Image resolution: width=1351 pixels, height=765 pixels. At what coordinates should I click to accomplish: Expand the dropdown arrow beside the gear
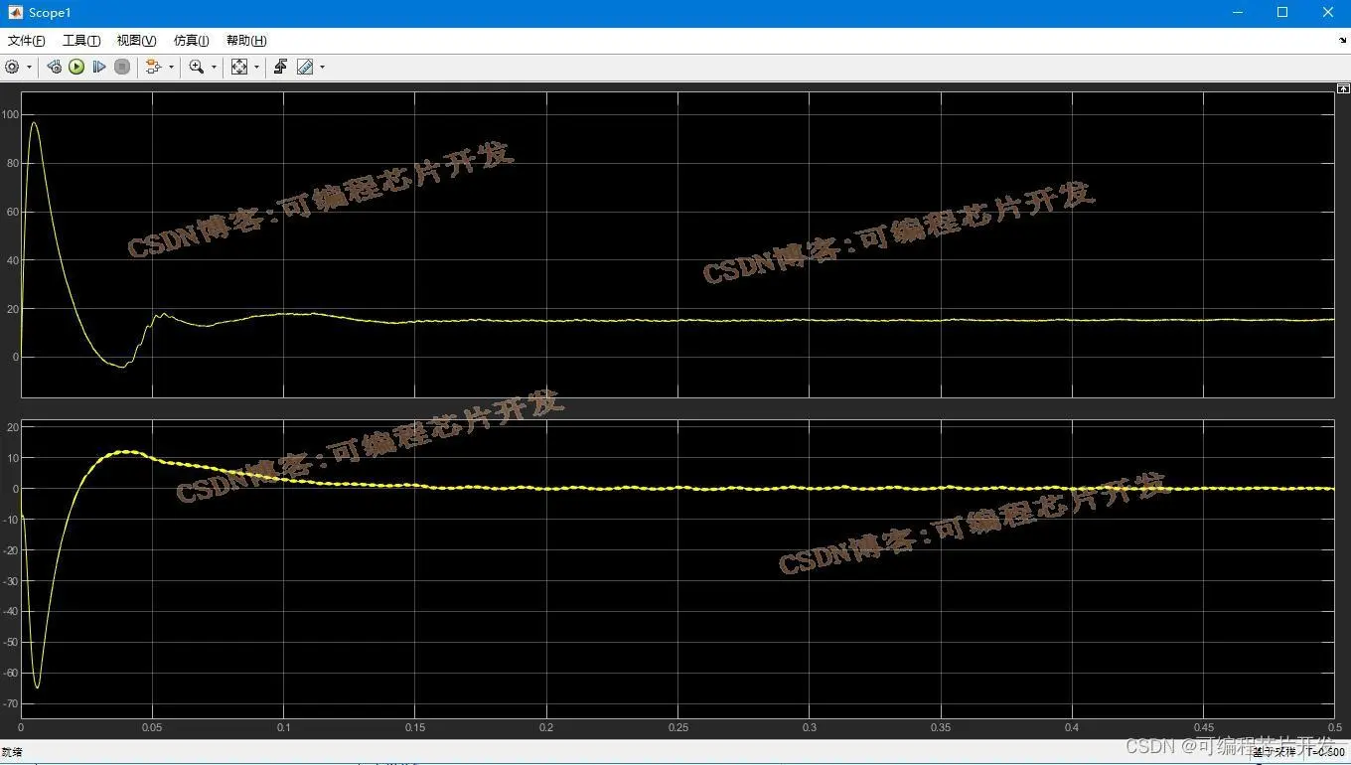point(29,68)
